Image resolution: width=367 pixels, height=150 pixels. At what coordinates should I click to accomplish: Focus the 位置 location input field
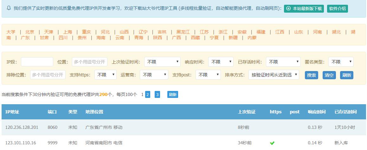[x=90, y=62]
